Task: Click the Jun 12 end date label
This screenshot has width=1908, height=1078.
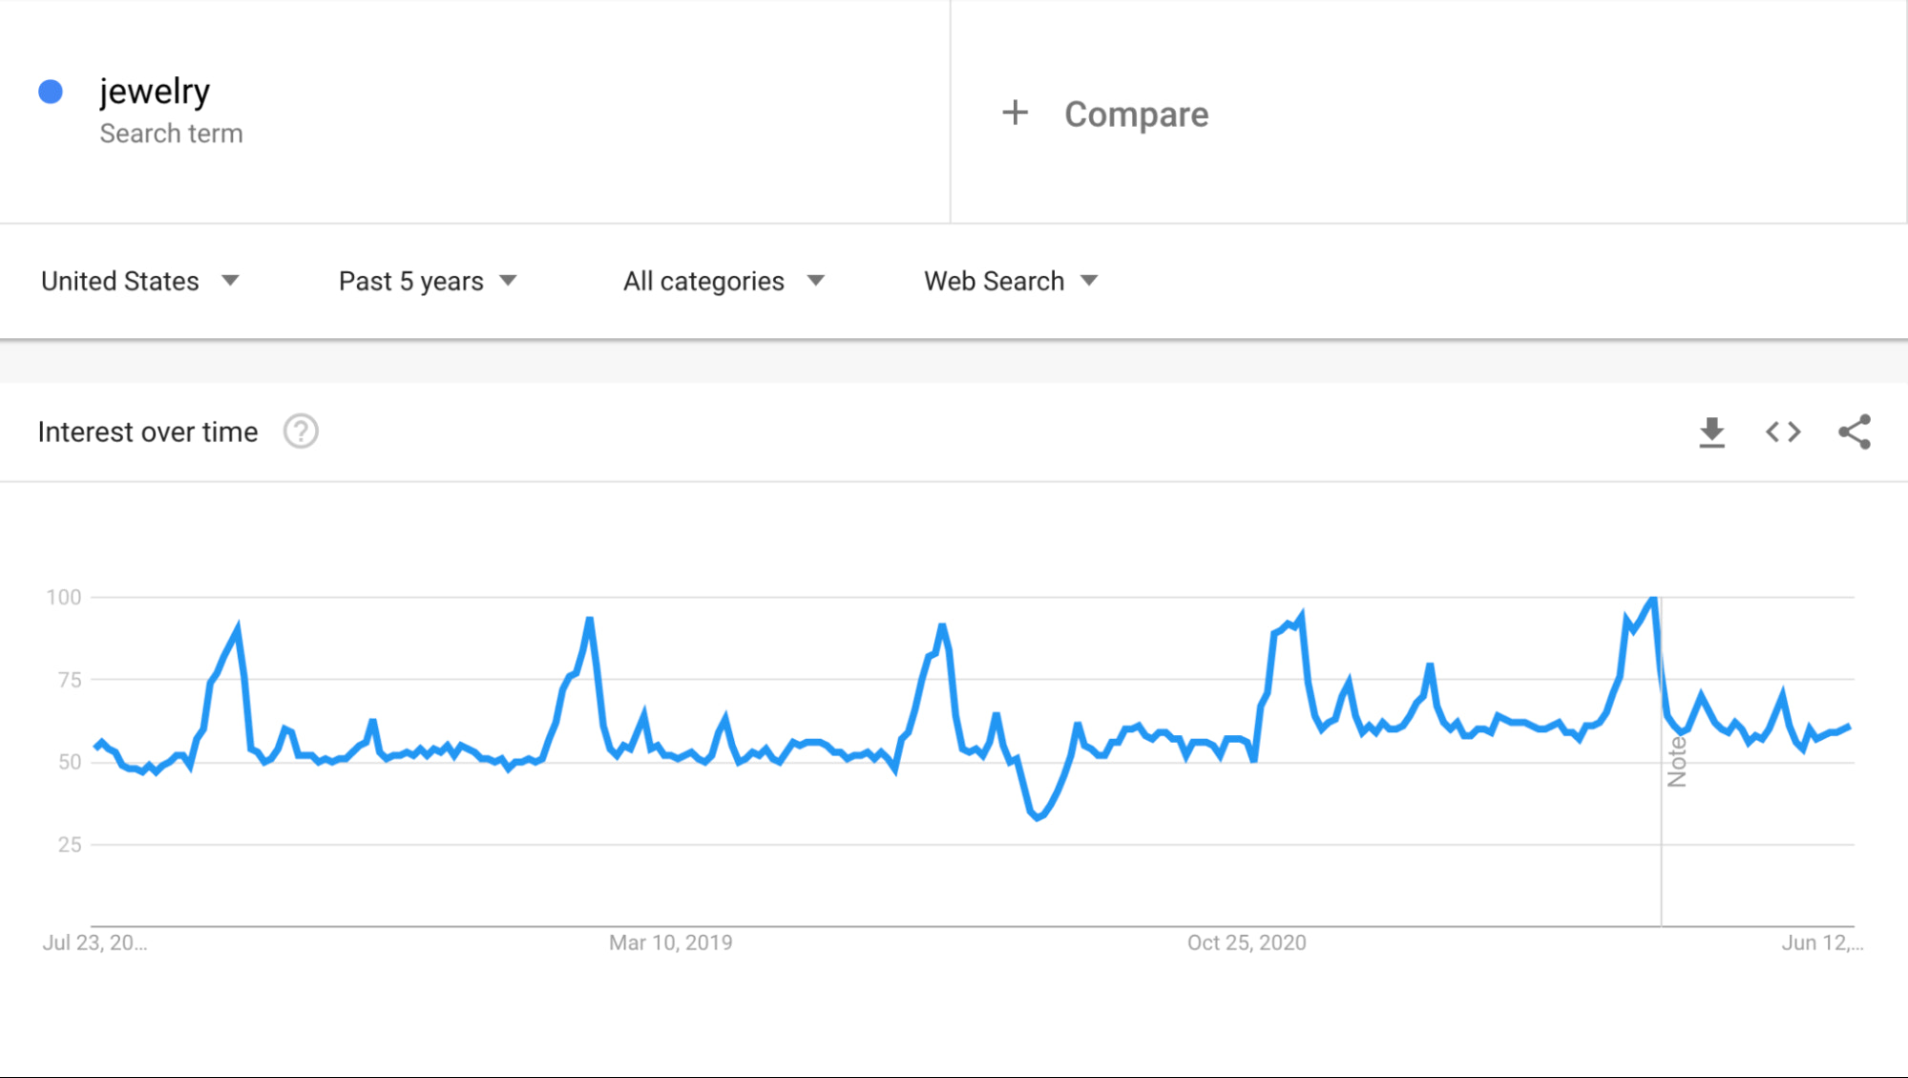Action: [x=1821, y=942]
